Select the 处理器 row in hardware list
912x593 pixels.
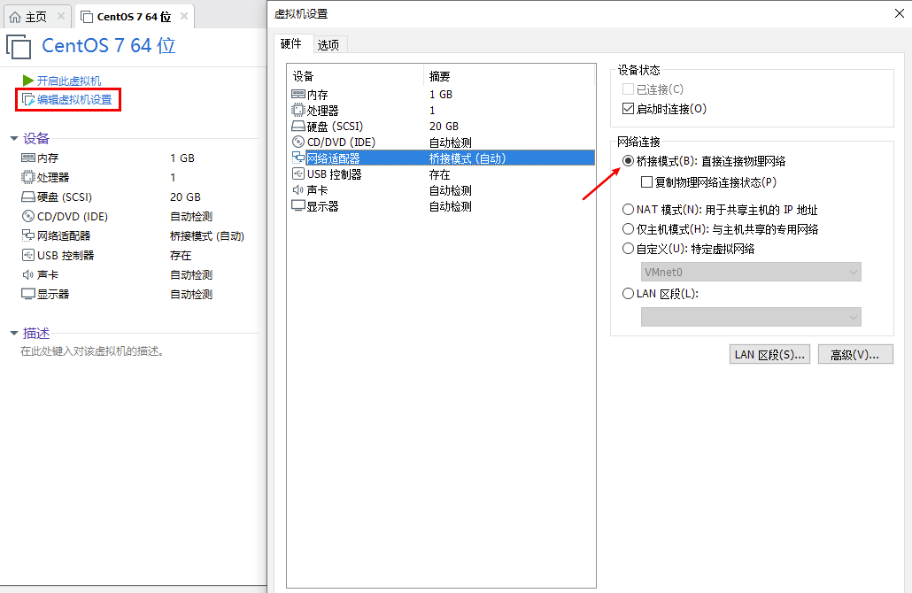tap(442, 110)
